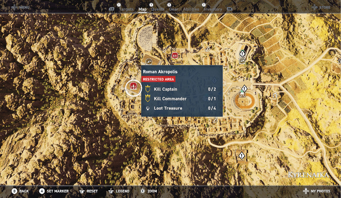This screenshot has width=341, height=198.
Task: Select the southernmost quest exclamation marker
Action: [241, 156]
